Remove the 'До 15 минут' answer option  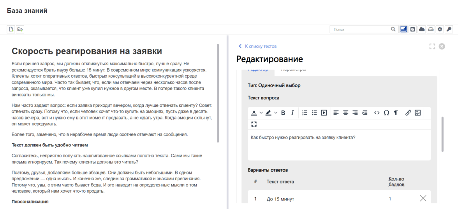pyautogui.click(x=423, y=199)
